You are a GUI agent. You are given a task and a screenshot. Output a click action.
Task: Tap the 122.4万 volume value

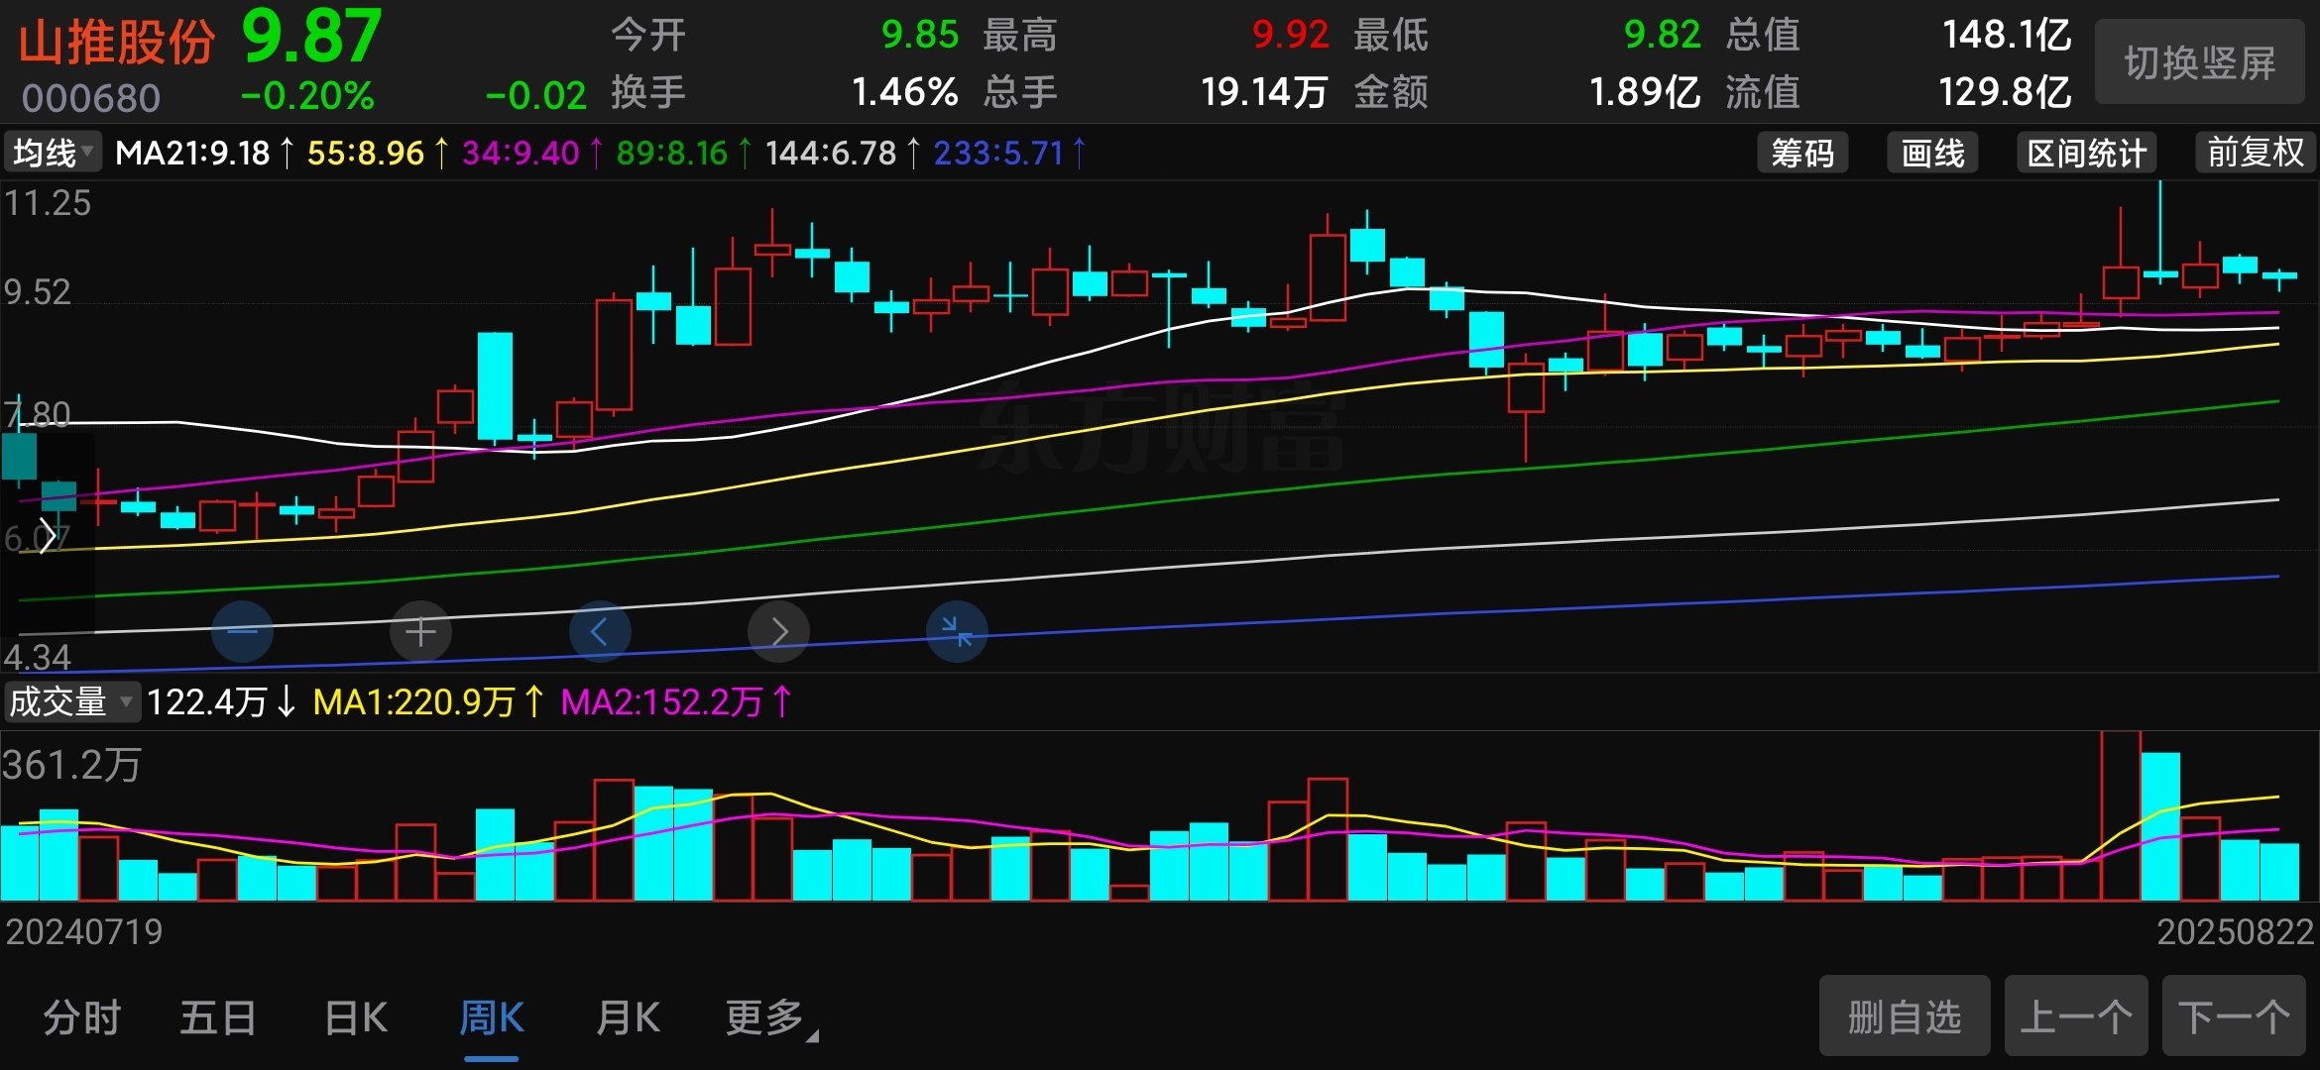tap(207, 702)
